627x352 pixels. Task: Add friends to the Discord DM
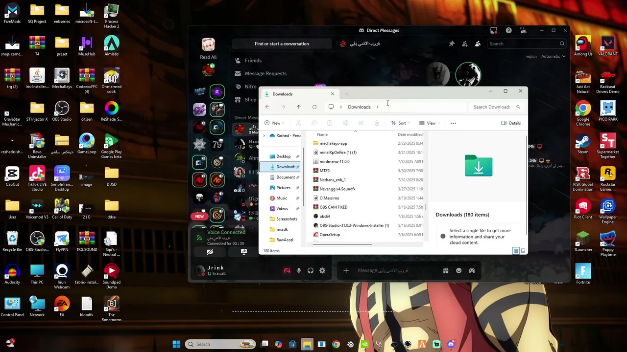(x=465, y=44)
